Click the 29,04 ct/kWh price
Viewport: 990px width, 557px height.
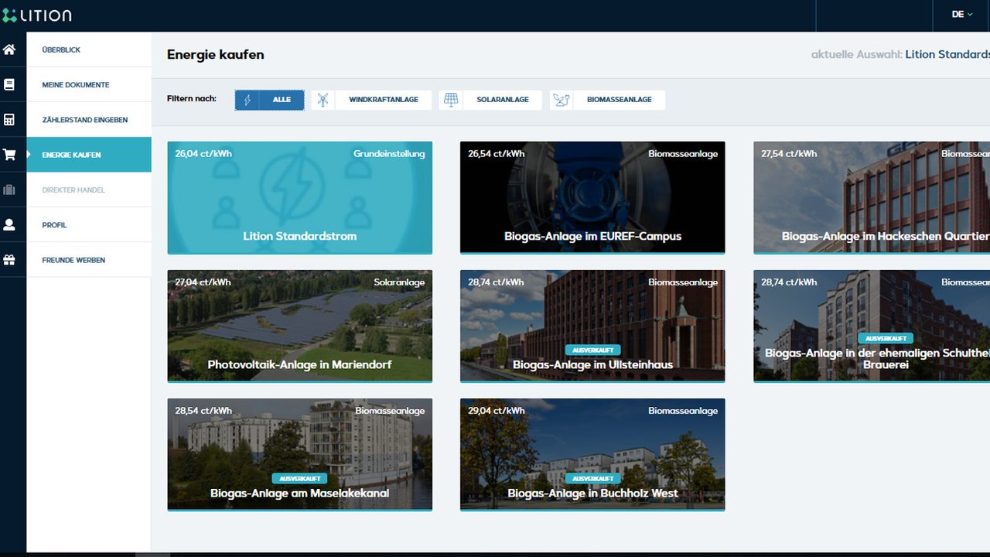496,411
